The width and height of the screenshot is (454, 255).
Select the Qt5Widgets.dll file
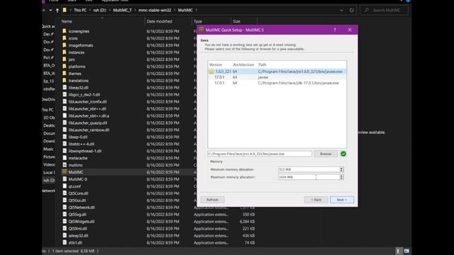pyautogui.click(x=82, y=222)
